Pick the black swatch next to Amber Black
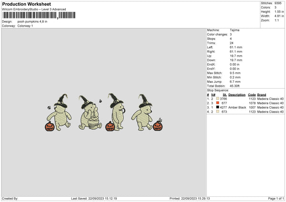The height and width of the screenshot is (202, 286). [218, 107]
